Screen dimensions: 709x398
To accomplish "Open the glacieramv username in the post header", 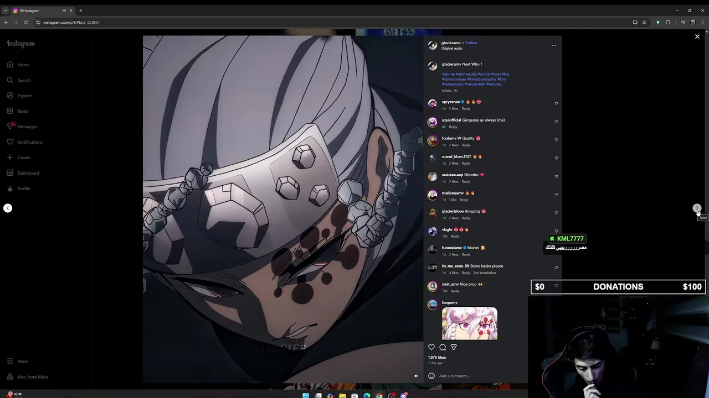I will tap(451, 43).
